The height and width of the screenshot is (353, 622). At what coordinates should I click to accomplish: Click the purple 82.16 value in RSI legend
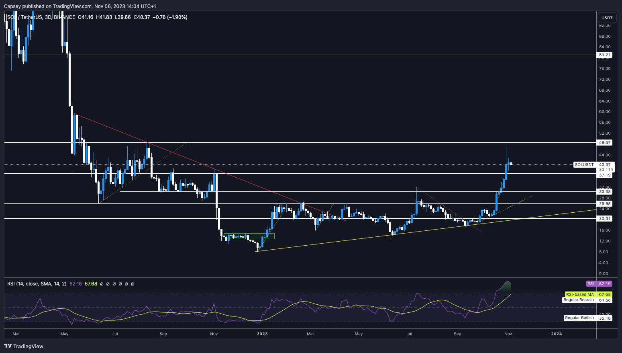coord(76,284)
